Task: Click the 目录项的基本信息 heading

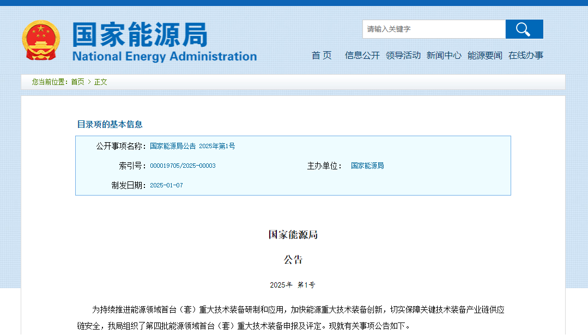Action: click(x=110, y=124)
